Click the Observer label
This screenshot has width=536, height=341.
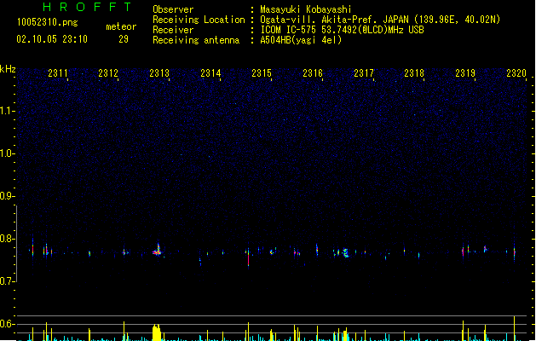[x=173, y=9]
